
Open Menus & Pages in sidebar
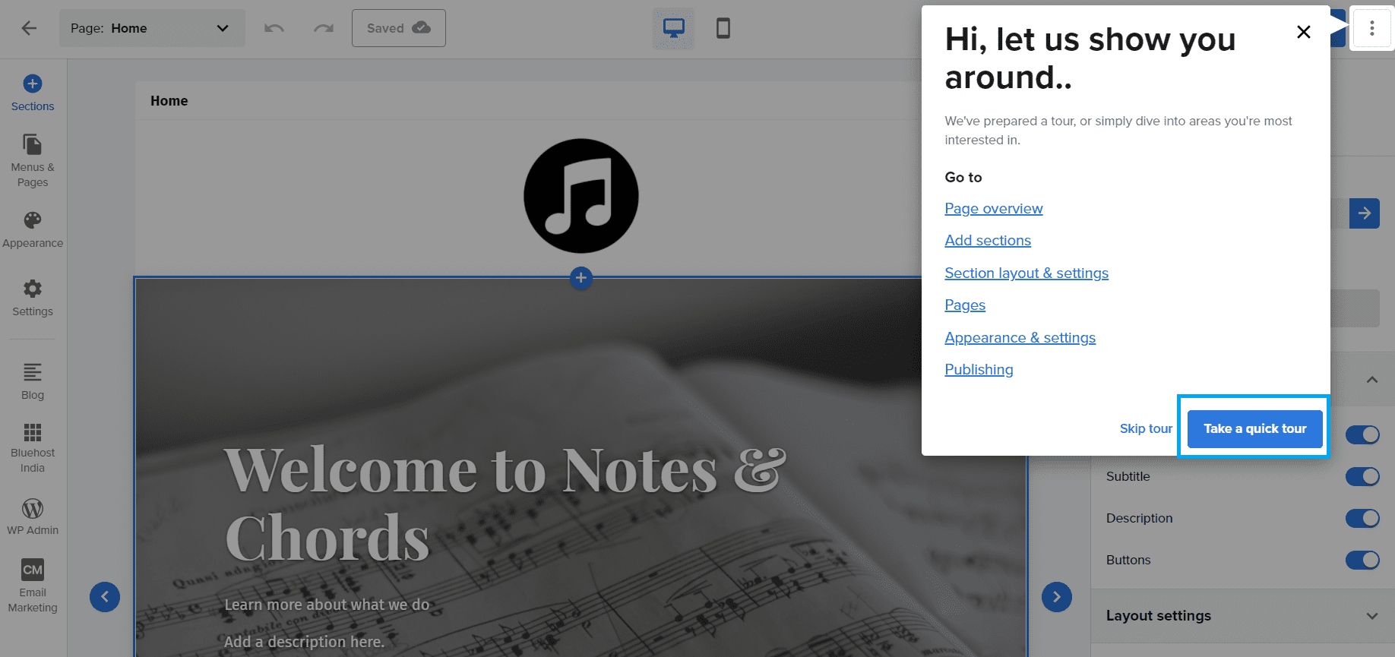[33, 161]
